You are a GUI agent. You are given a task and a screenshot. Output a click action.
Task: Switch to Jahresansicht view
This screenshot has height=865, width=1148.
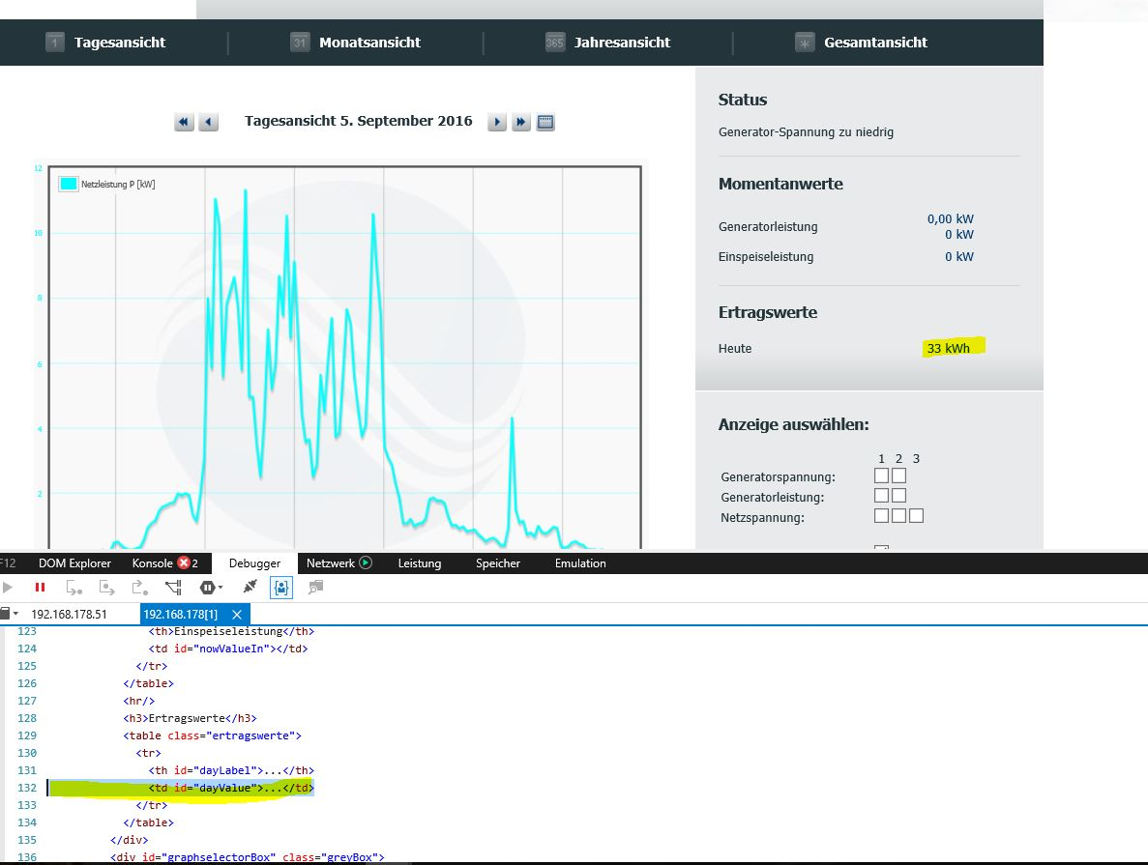(x=622, y=43)
